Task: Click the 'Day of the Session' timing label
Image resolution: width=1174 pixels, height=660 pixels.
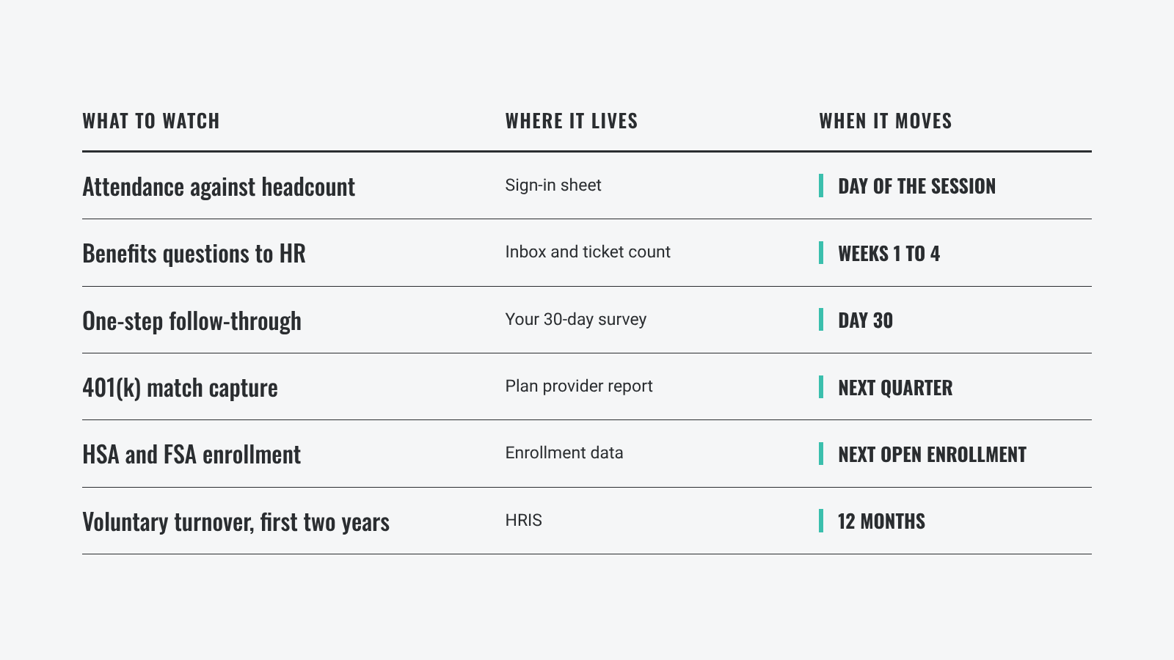Action: (x=916, y=186)
